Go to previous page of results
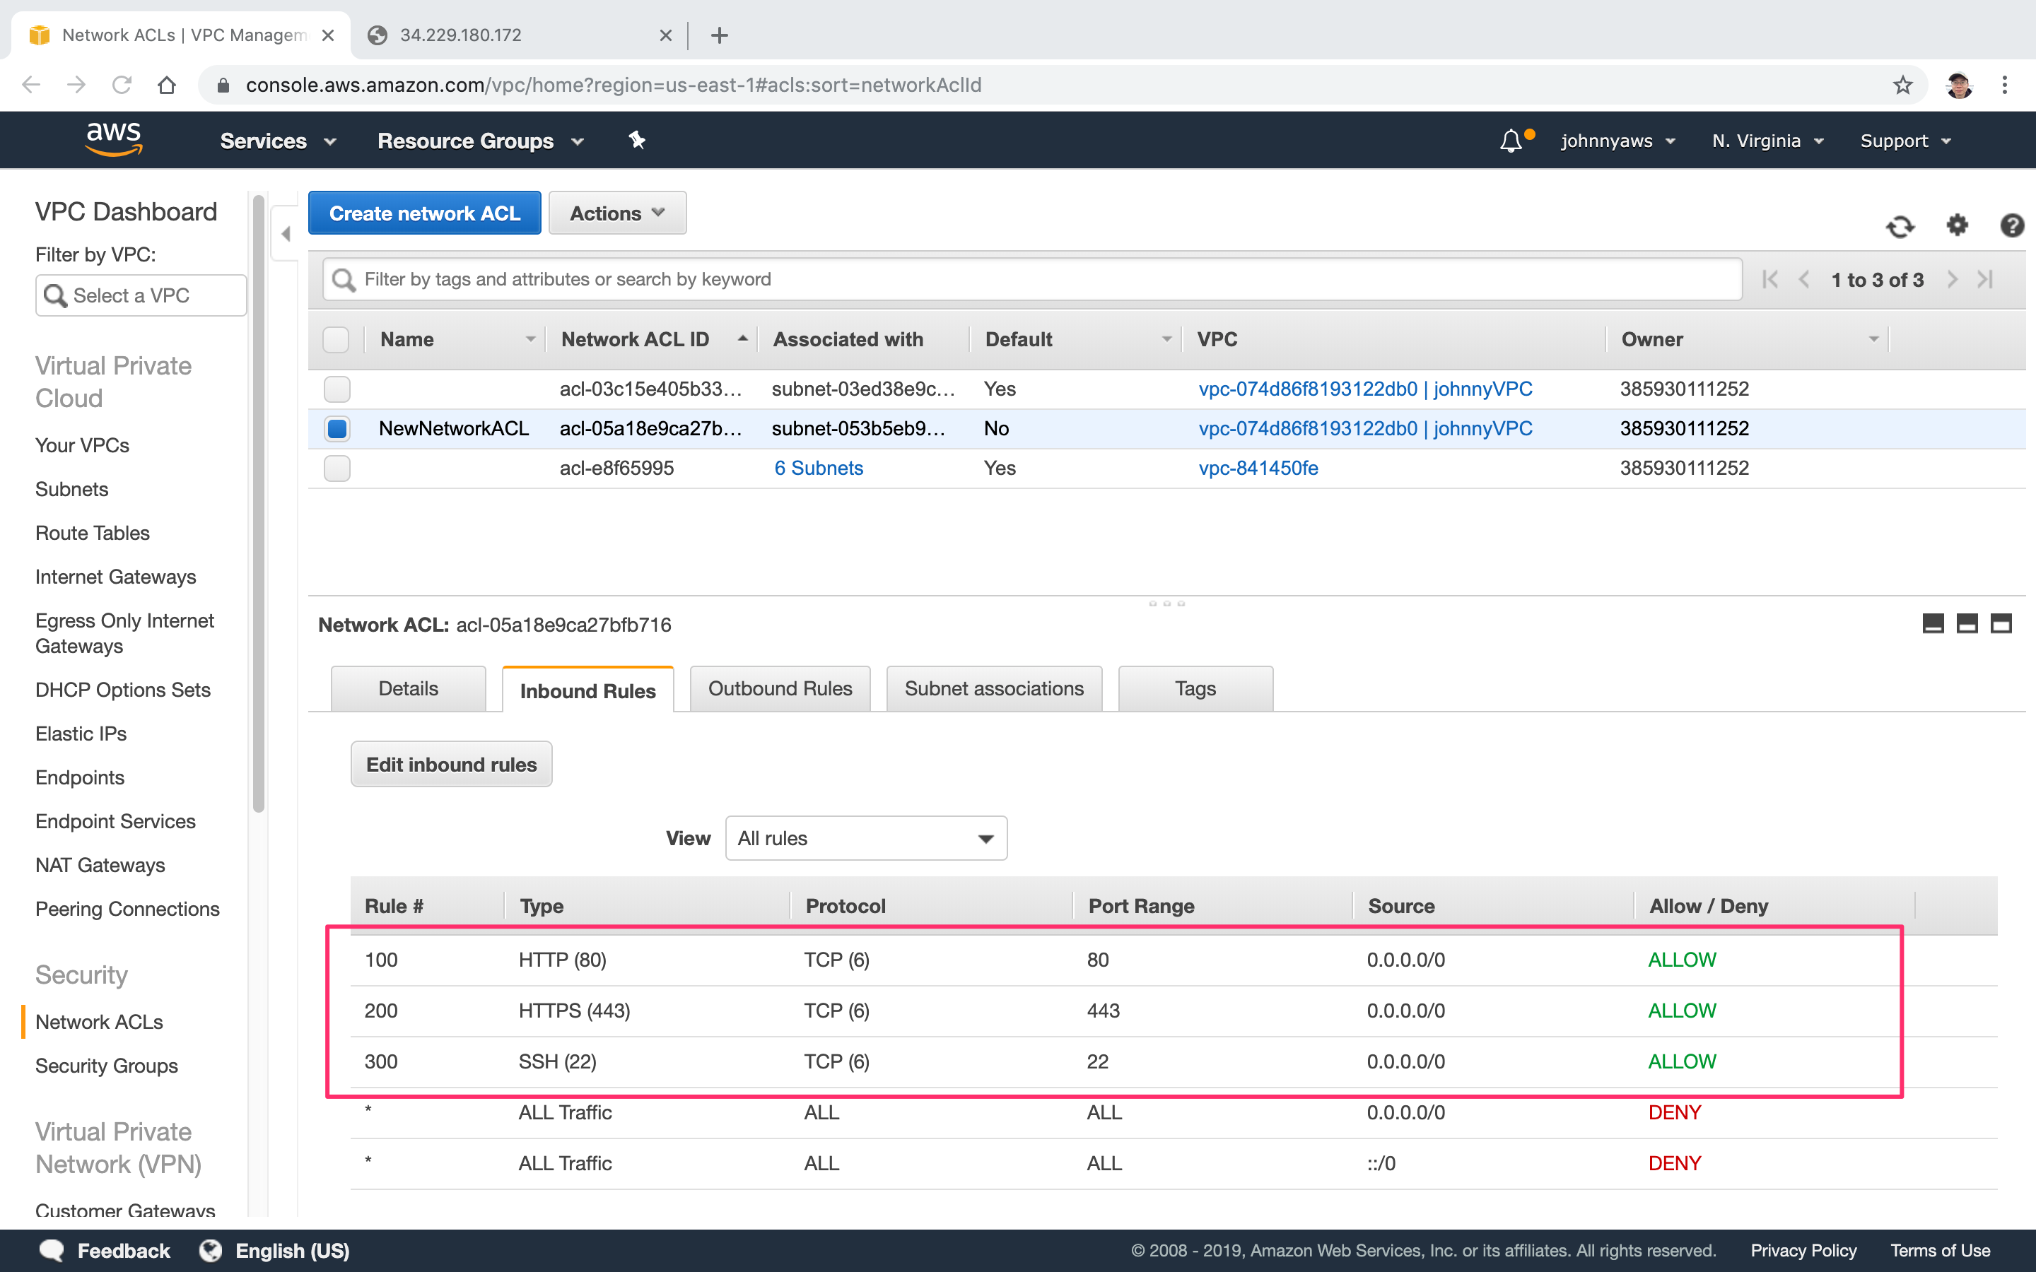The image size is (2036, 1272). 1804,279
